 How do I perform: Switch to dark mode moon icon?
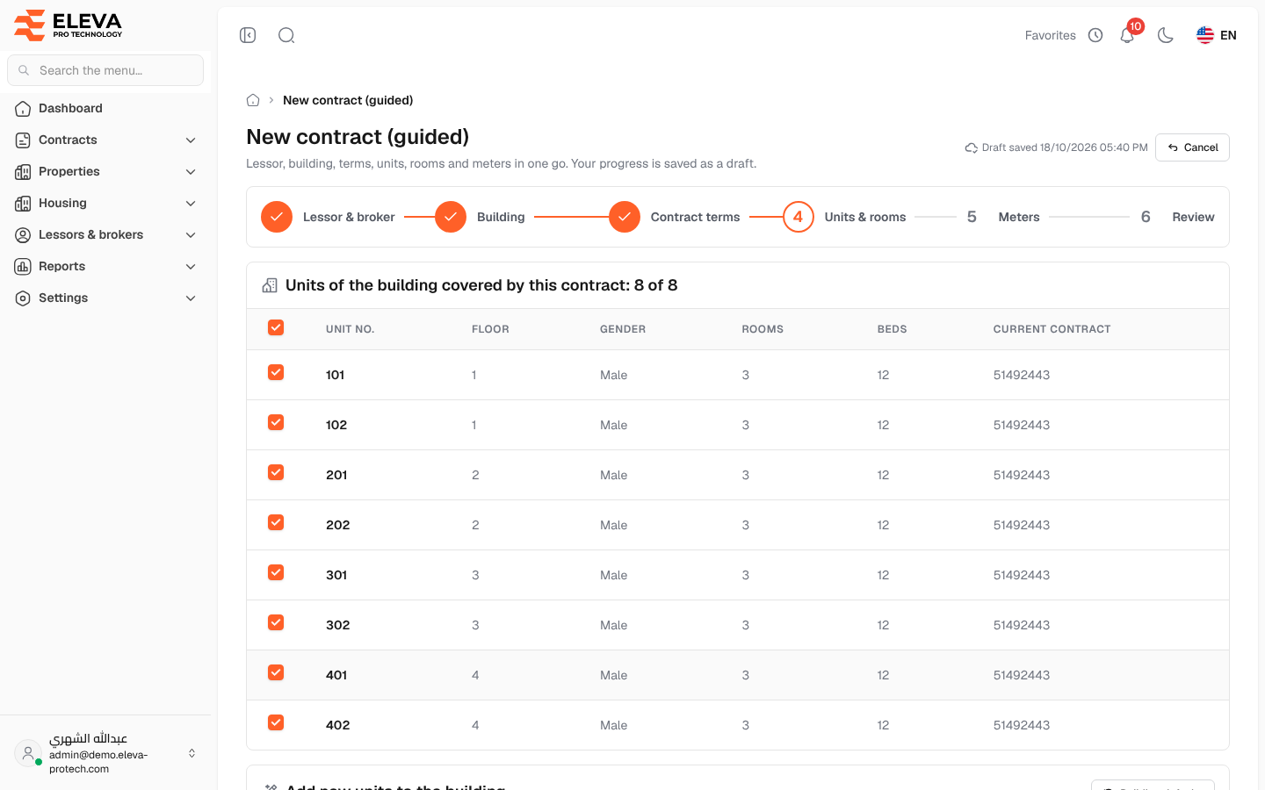click(1166, 35)
